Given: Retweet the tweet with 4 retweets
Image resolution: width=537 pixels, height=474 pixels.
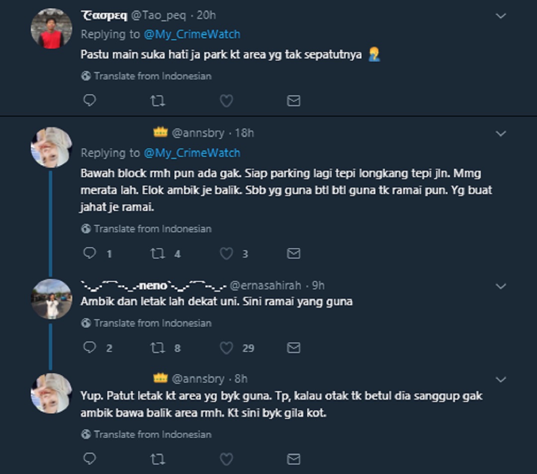Looking at the screenshot, I should pyautogui.click(x=158, y=254).
